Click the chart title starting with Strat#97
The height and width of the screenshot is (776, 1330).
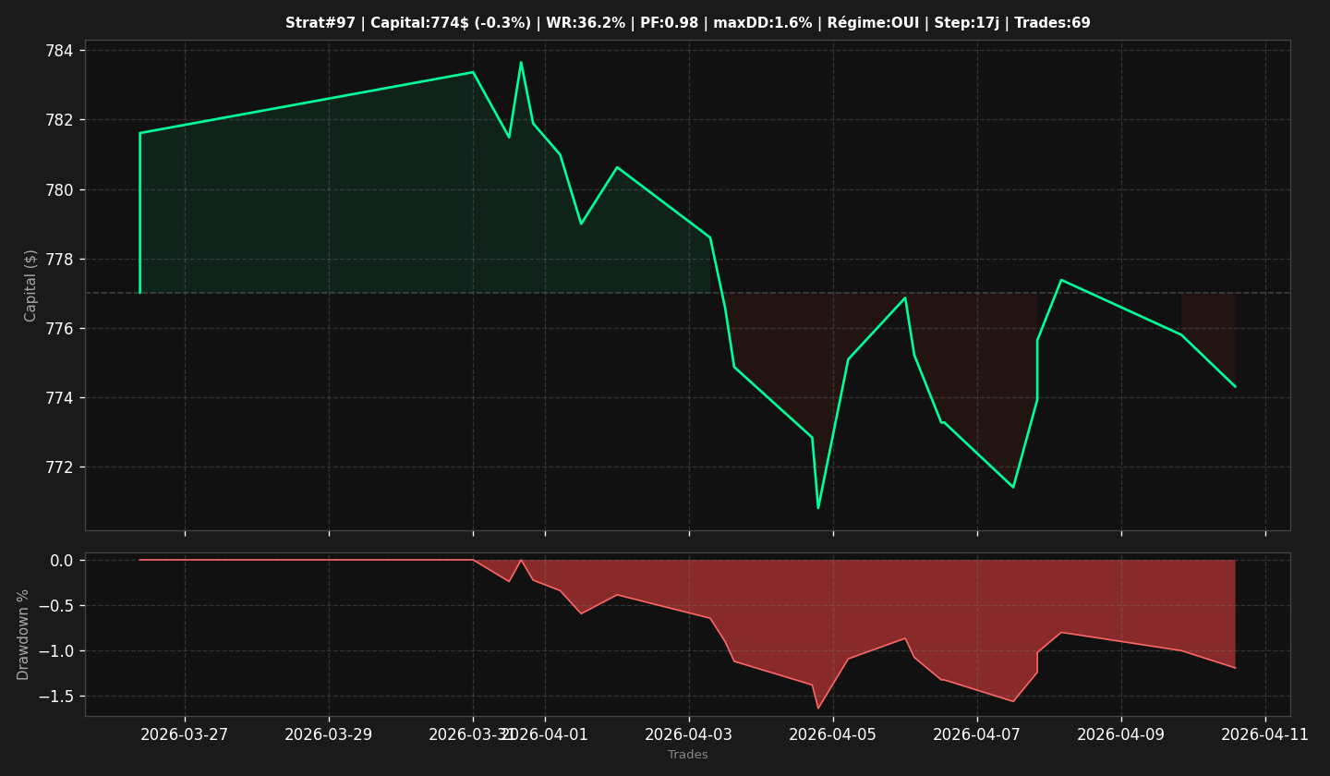pyautogui.click(x=687, y=23)
